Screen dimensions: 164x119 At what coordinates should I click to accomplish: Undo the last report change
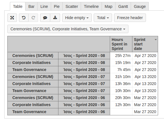[x=24, y=18]
